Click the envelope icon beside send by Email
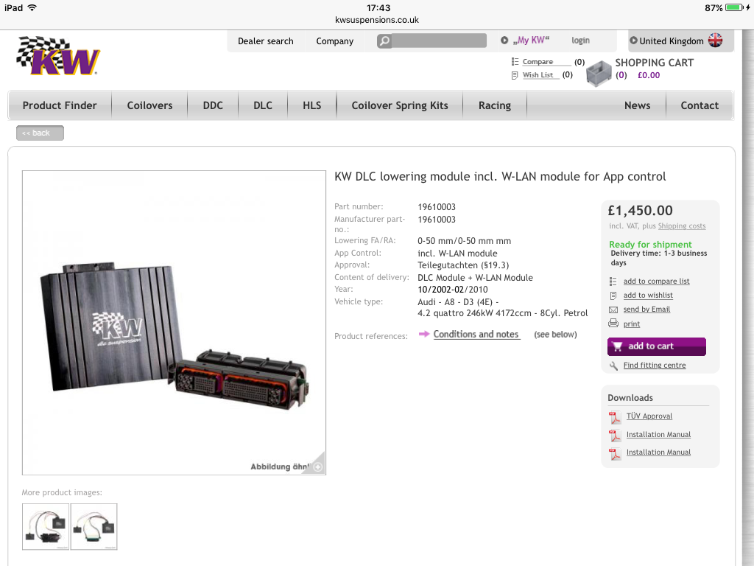 point(613,310)
